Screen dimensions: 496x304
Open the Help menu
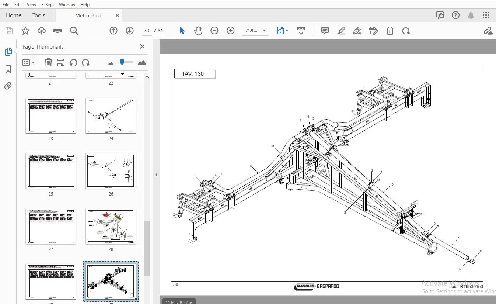coord(85,4)
